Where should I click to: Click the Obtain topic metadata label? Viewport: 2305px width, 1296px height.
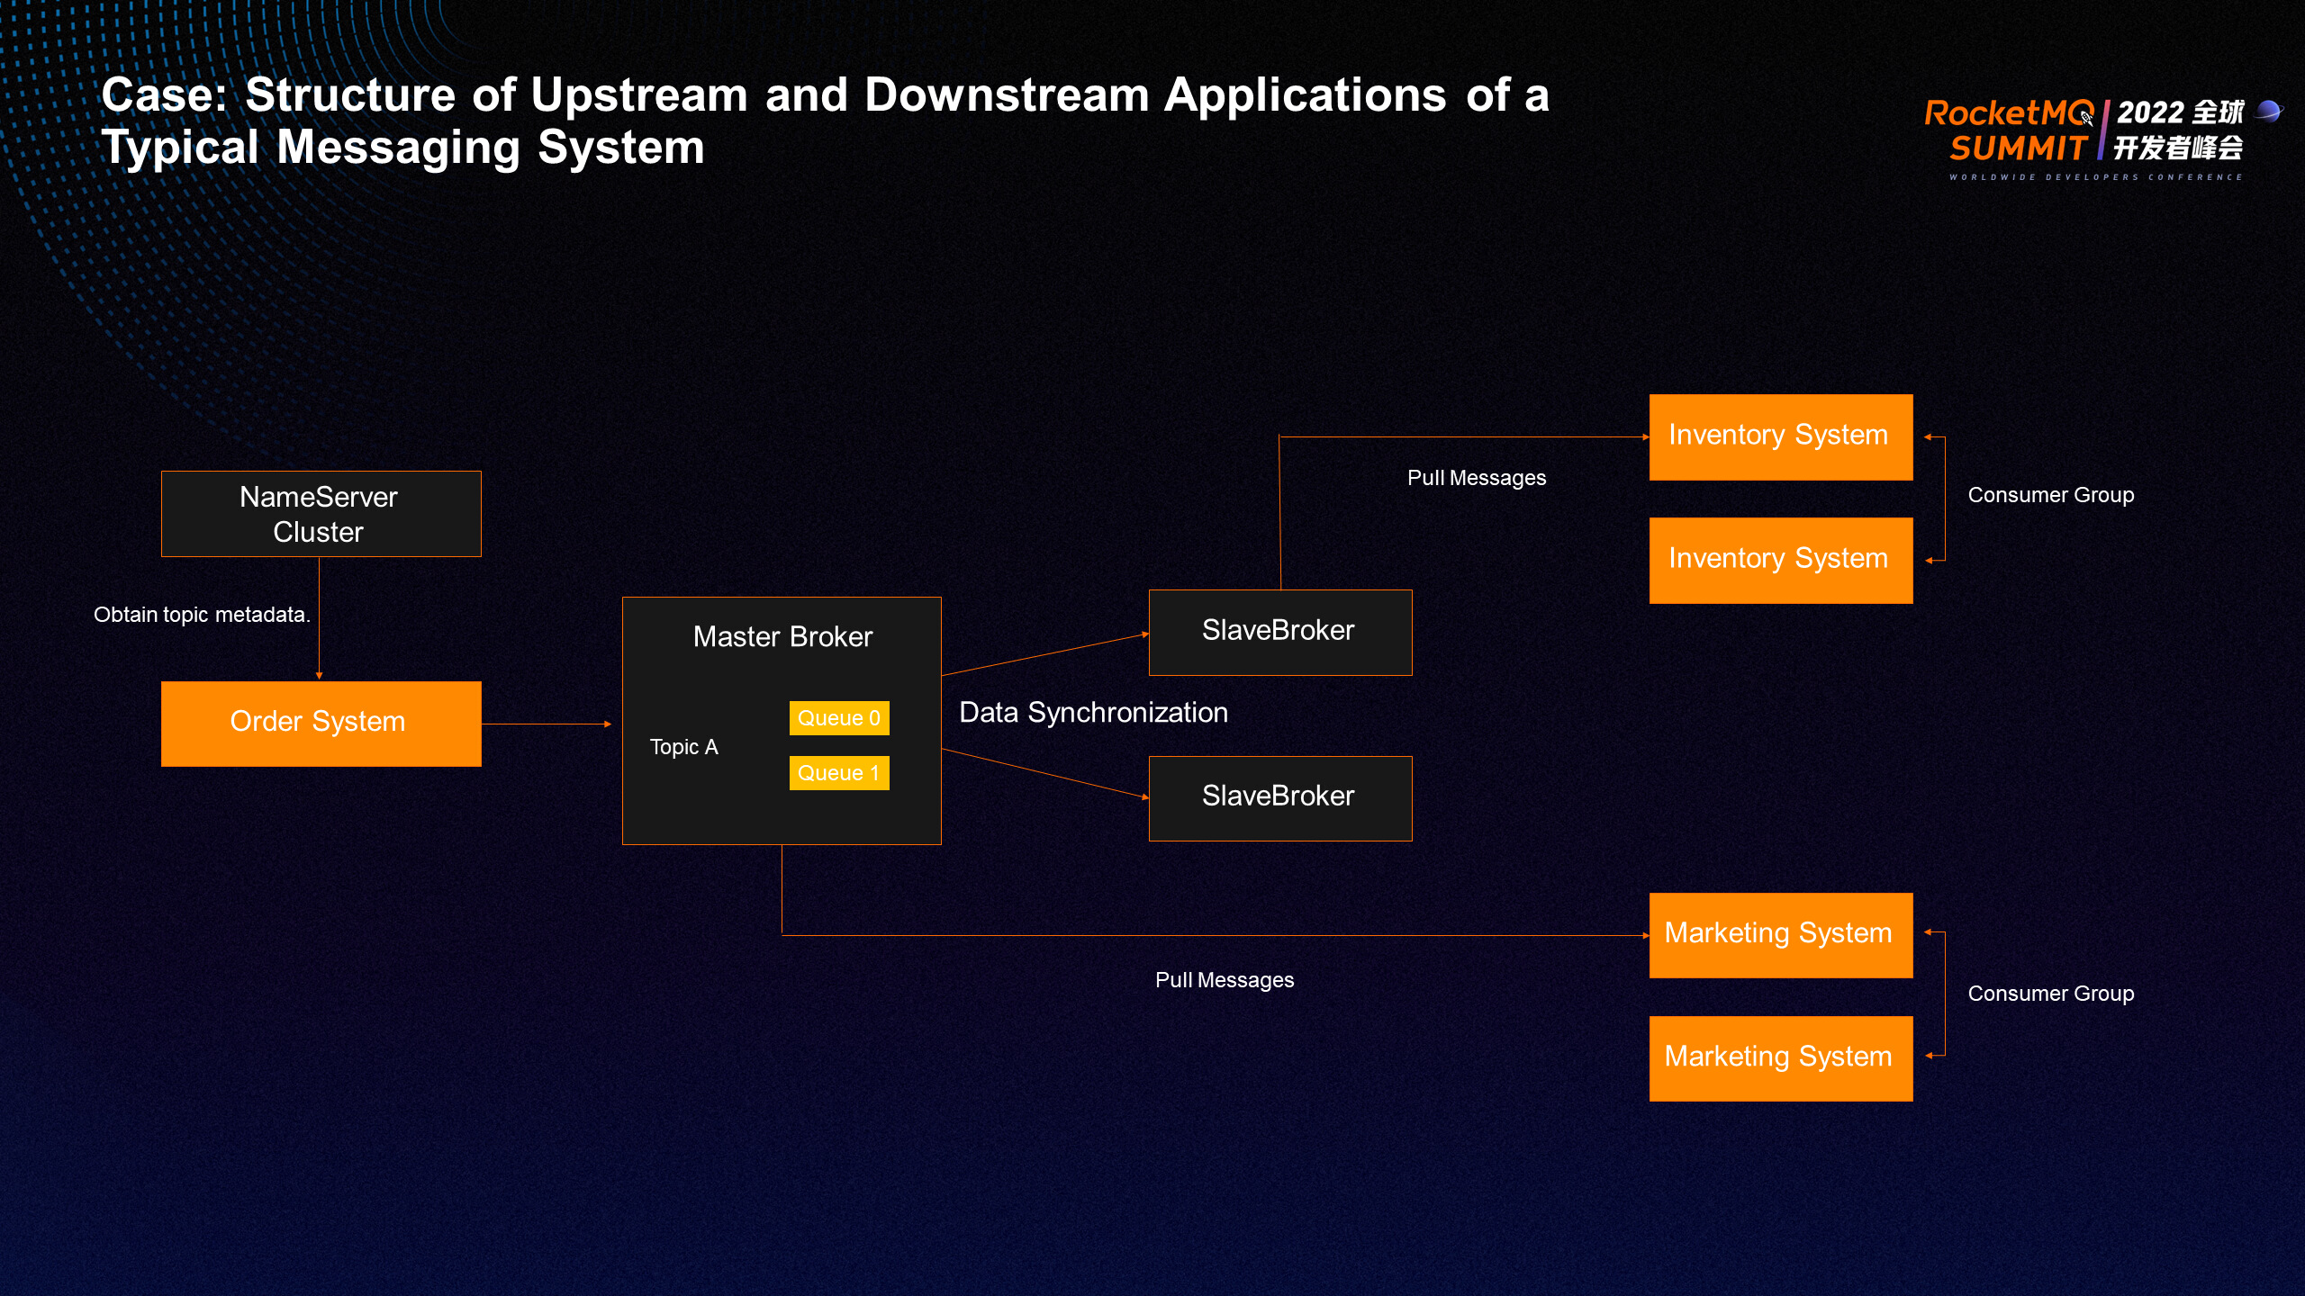tap(202, 615)
